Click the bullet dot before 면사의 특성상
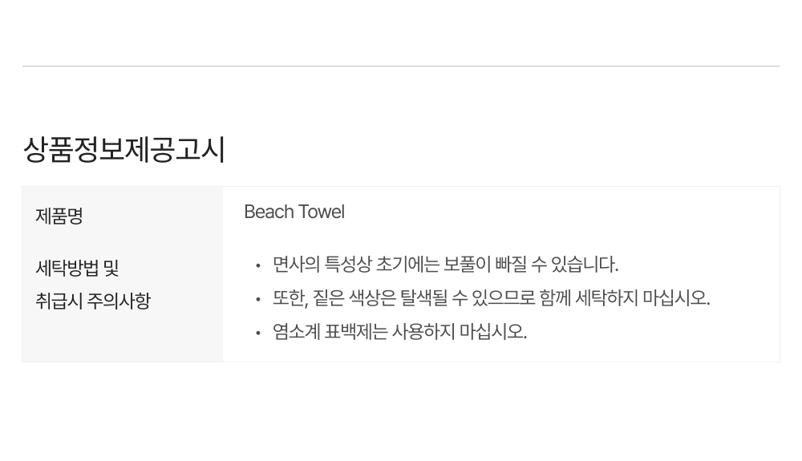802x461 pixels. [x=257, y=265]
